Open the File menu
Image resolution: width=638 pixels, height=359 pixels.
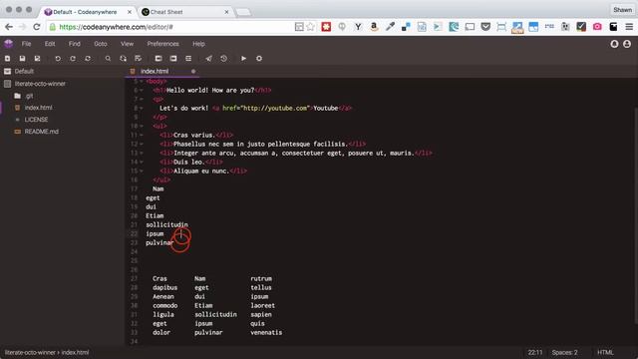click(27, 44)
